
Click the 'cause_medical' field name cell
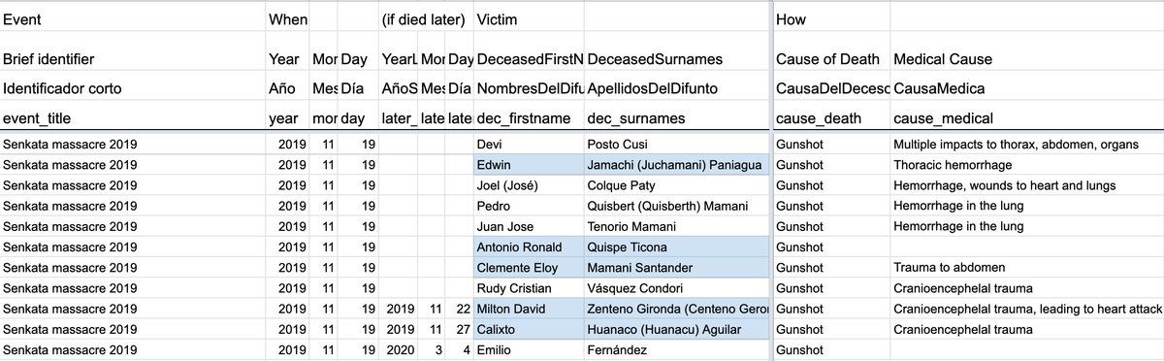coord(1026,117)
